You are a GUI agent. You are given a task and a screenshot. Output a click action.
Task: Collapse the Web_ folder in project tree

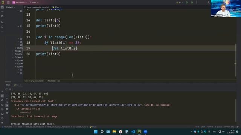coord(13,57)
